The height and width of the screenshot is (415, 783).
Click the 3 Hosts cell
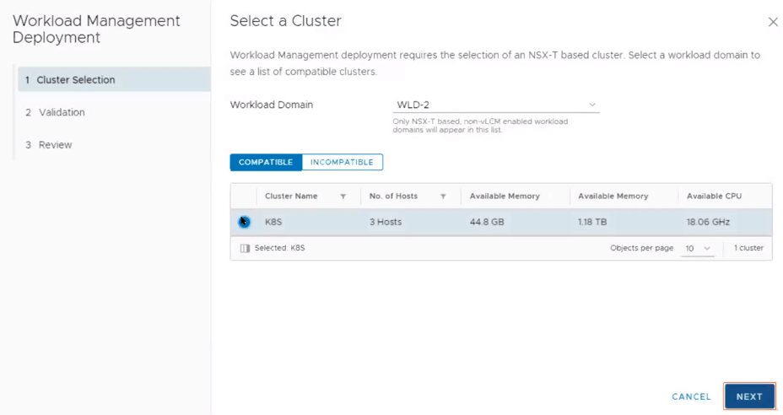pos(386,223)
